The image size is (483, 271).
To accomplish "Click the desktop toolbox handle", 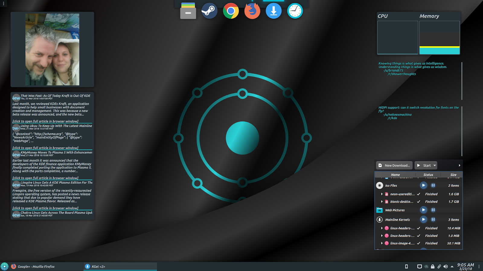I will [x=3, y=4].
